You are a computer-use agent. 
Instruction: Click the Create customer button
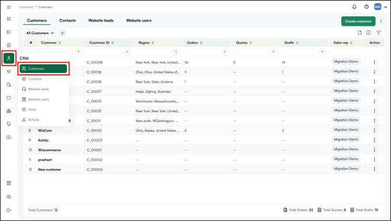coord(358,21)
